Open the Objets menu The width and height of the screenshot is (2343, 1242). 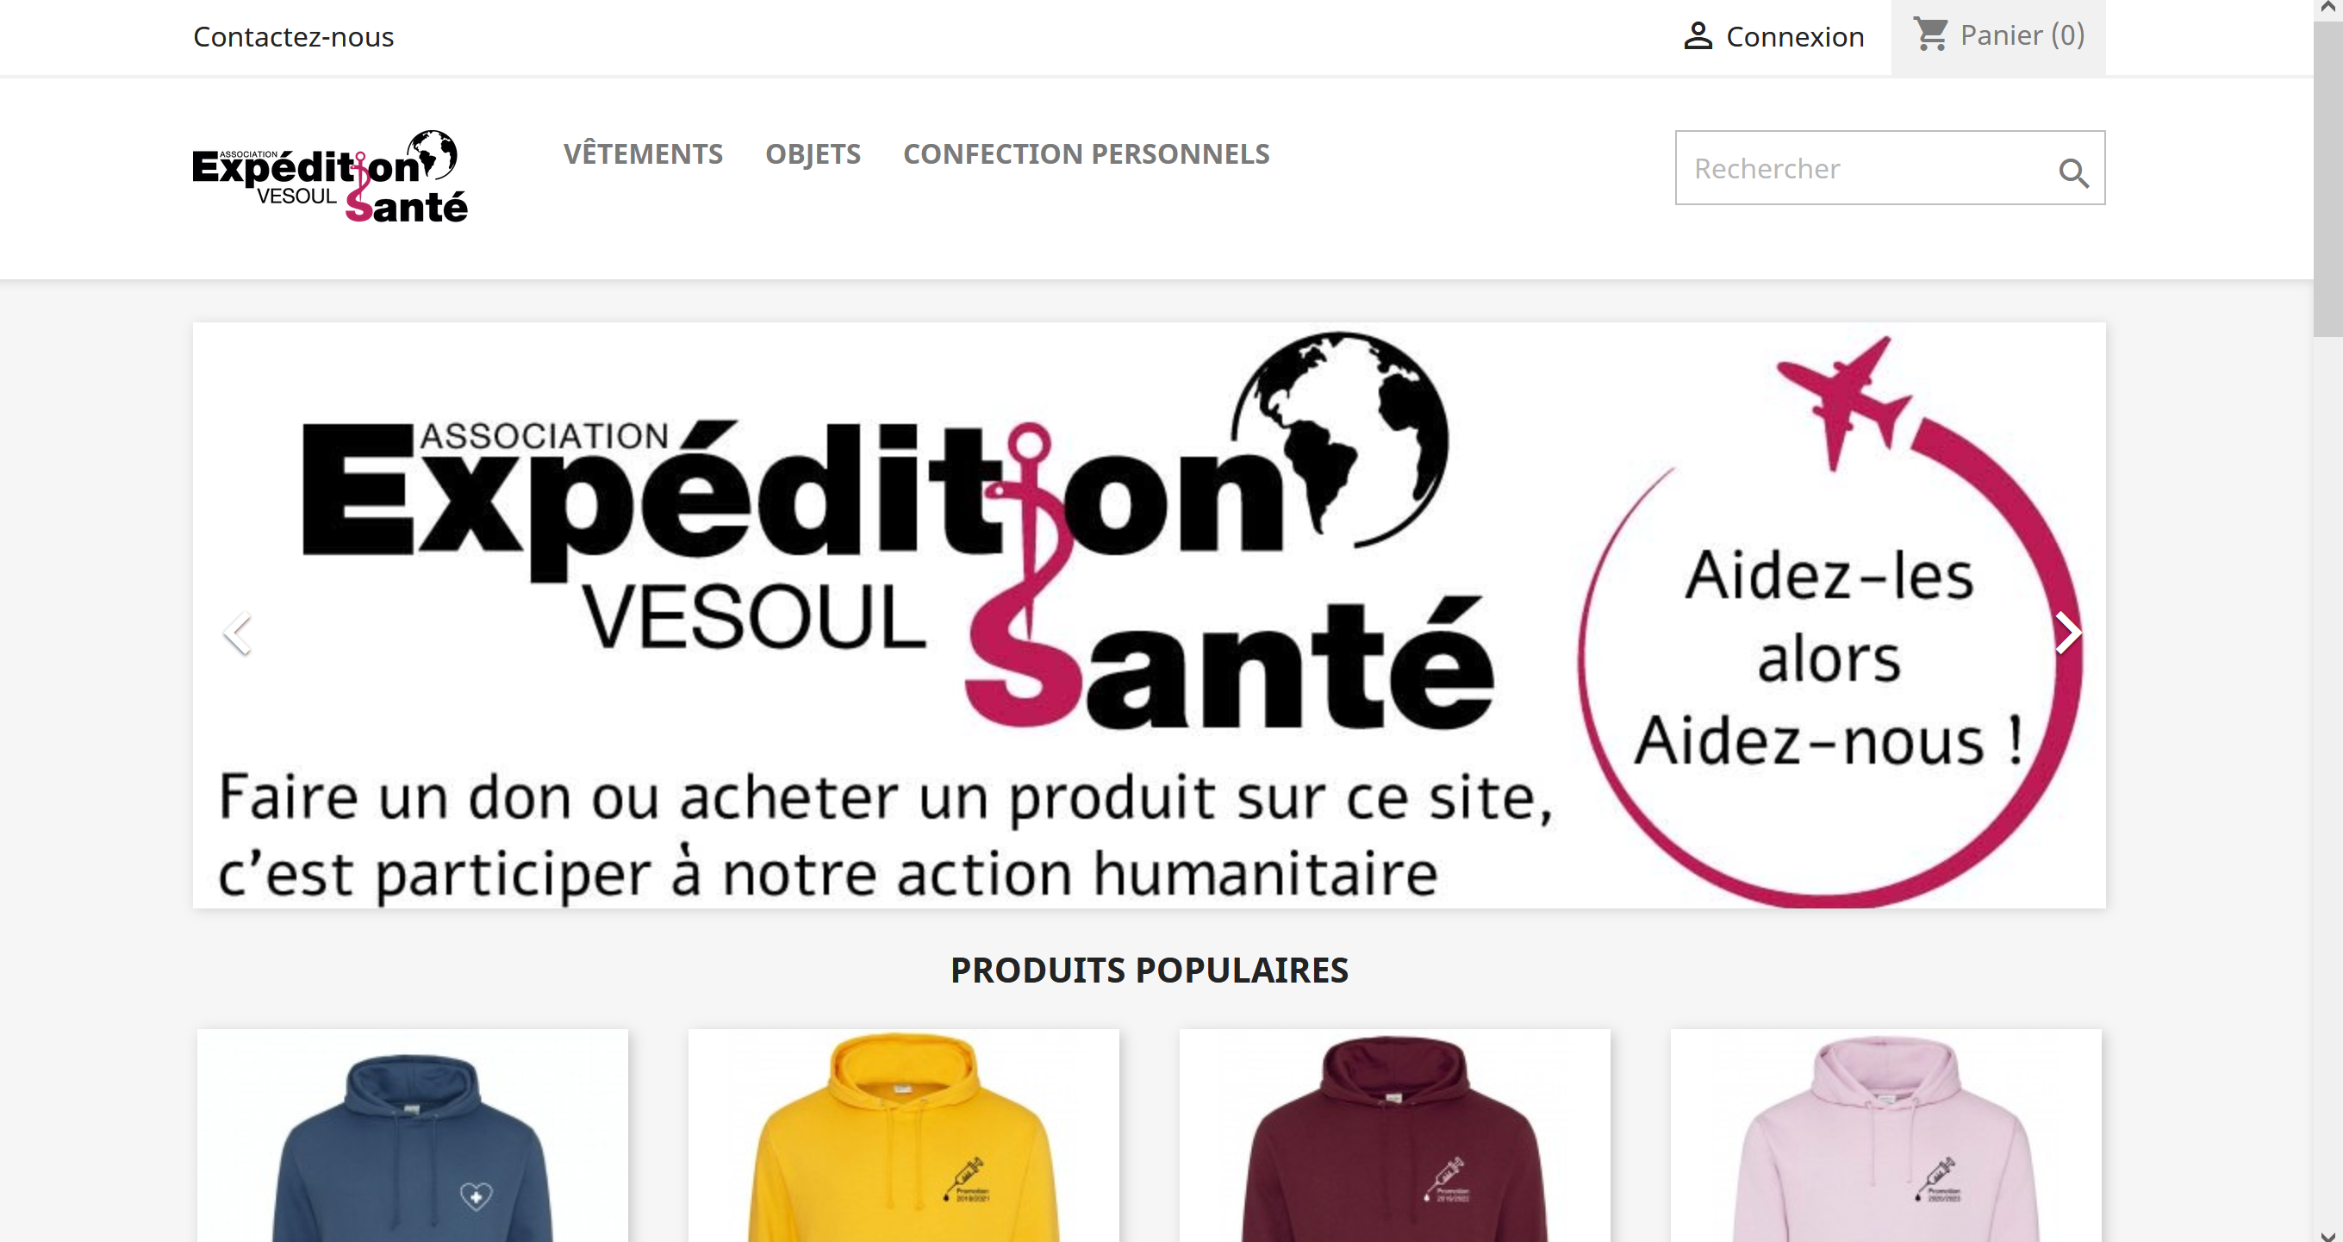(x=813, y=153)
